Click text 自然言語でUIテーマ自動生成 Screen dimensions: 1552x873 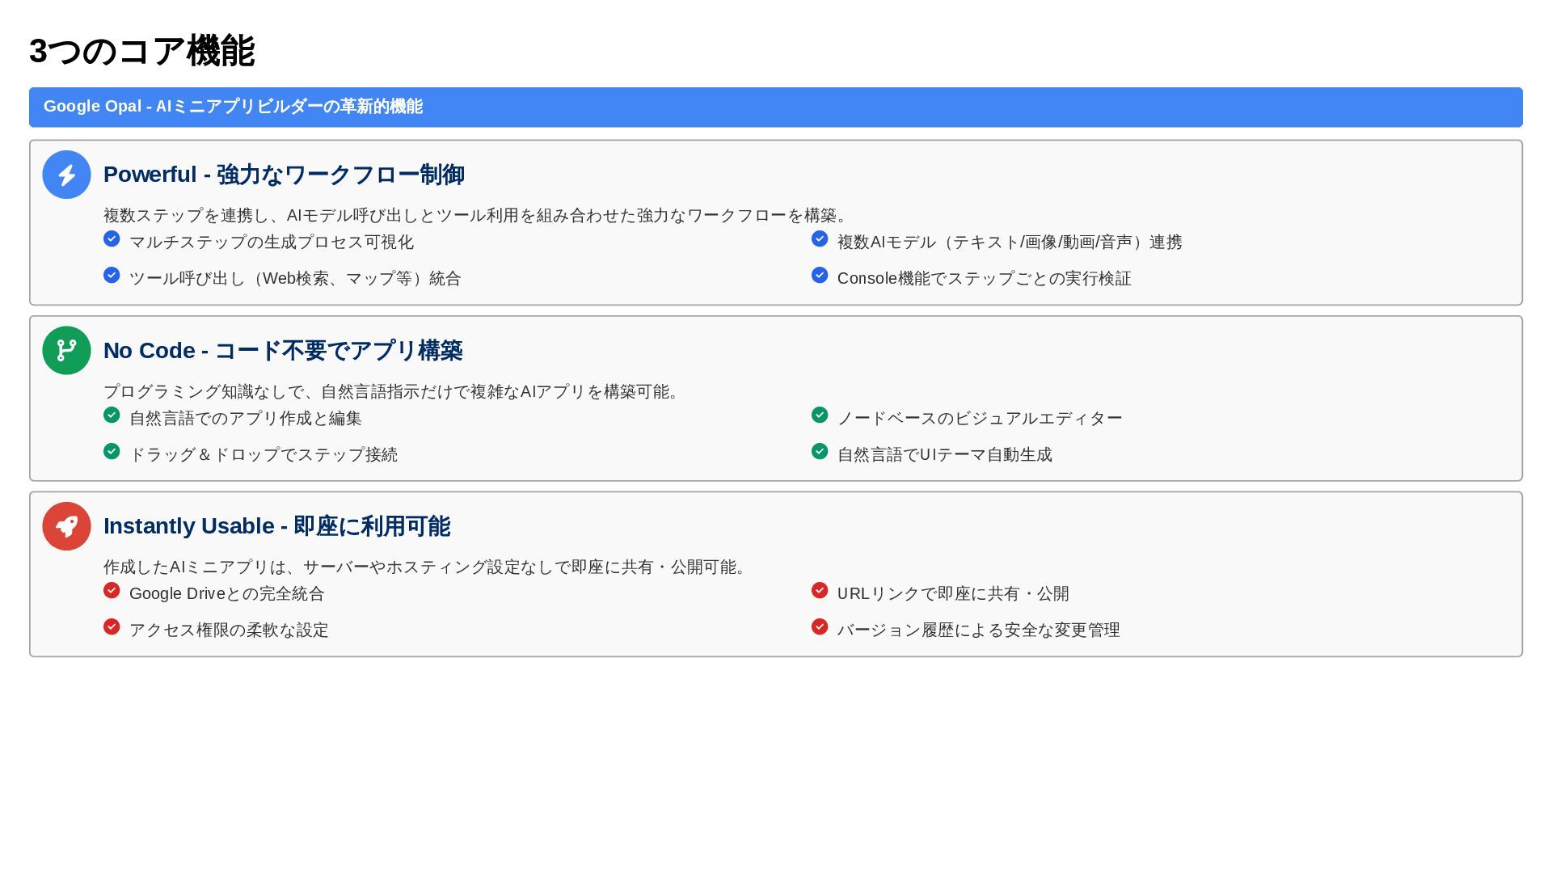[944, 455]
